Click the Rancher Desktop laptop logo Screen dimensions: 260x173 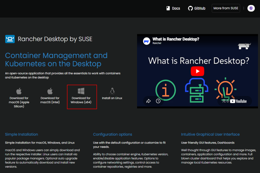tap(10, 39)
